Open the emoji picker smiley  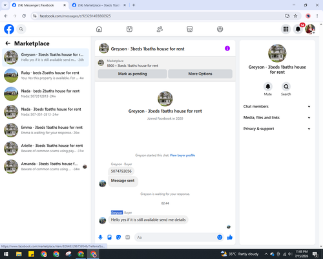click(220, 238)
